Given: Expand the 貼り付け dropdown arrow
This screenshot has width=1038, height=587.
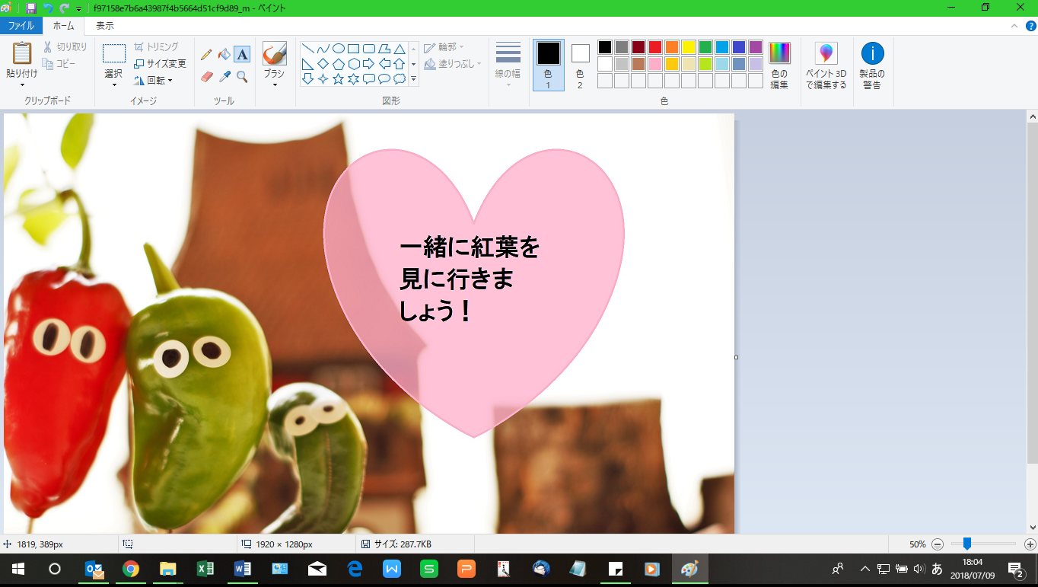Looking at the screenshot, I should point(21,85).
